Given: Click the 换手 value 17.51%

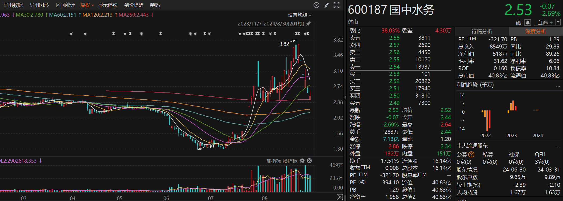Looking at the screenshot, I should 390,161.
